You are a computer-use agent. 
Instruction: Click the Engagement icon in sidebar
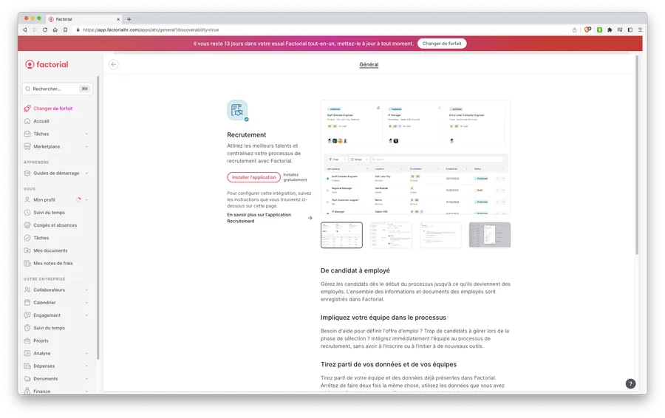27,315
